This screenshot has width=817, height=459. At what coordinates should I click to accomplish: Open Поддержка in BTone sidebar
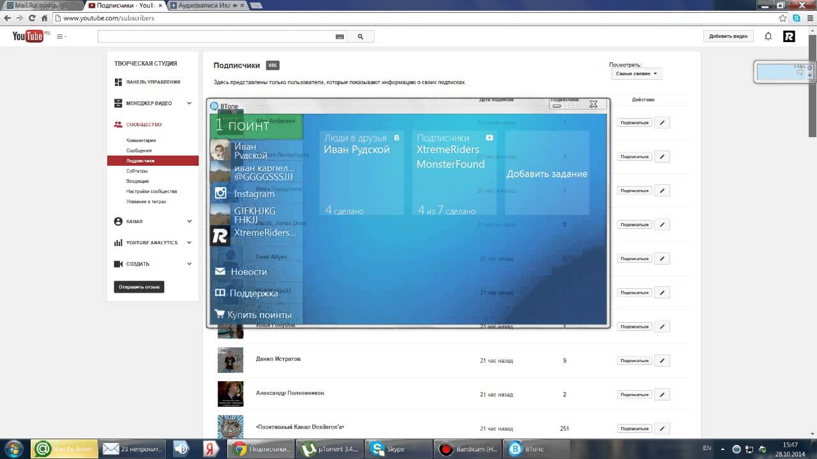tap(246, 293)
